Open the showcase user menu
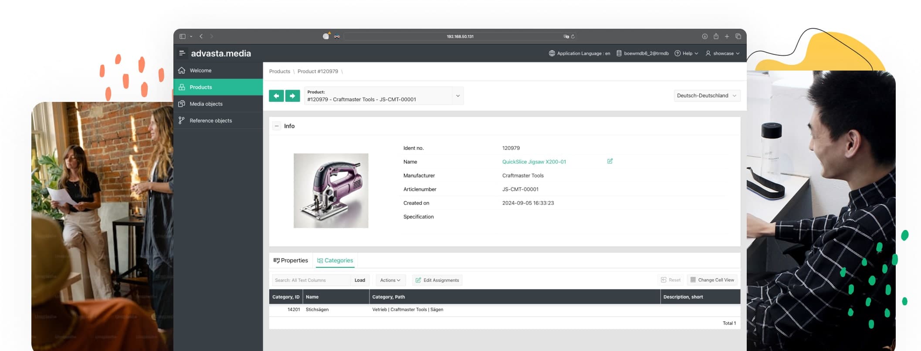The height and width of the screenshot is (351, 921). pos(722,54)
